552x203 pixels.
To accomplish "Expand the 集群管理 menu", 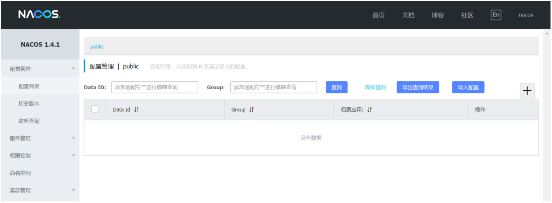I will click(x=40, y=190).
